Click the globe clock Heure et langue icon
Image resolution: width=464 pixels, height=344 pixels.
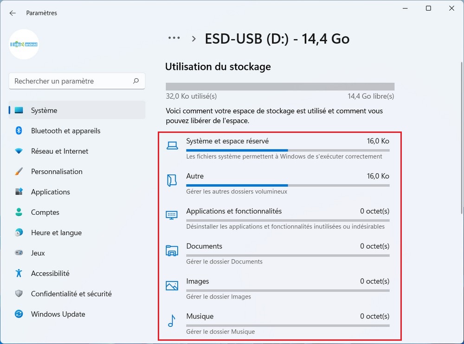[x=19, y=232]
